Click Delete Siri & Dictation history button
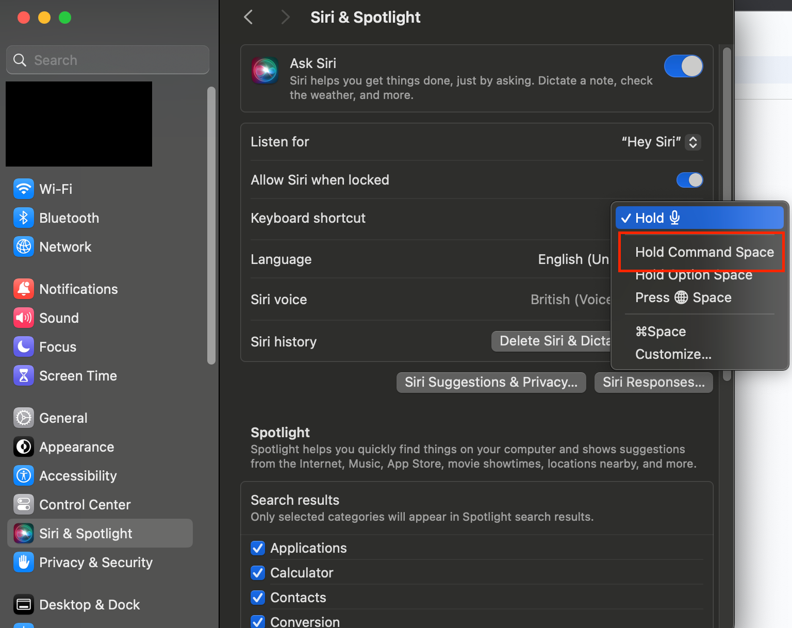This screenshot has width=792, height=628. pyautogui.click(x=551, y=341)
